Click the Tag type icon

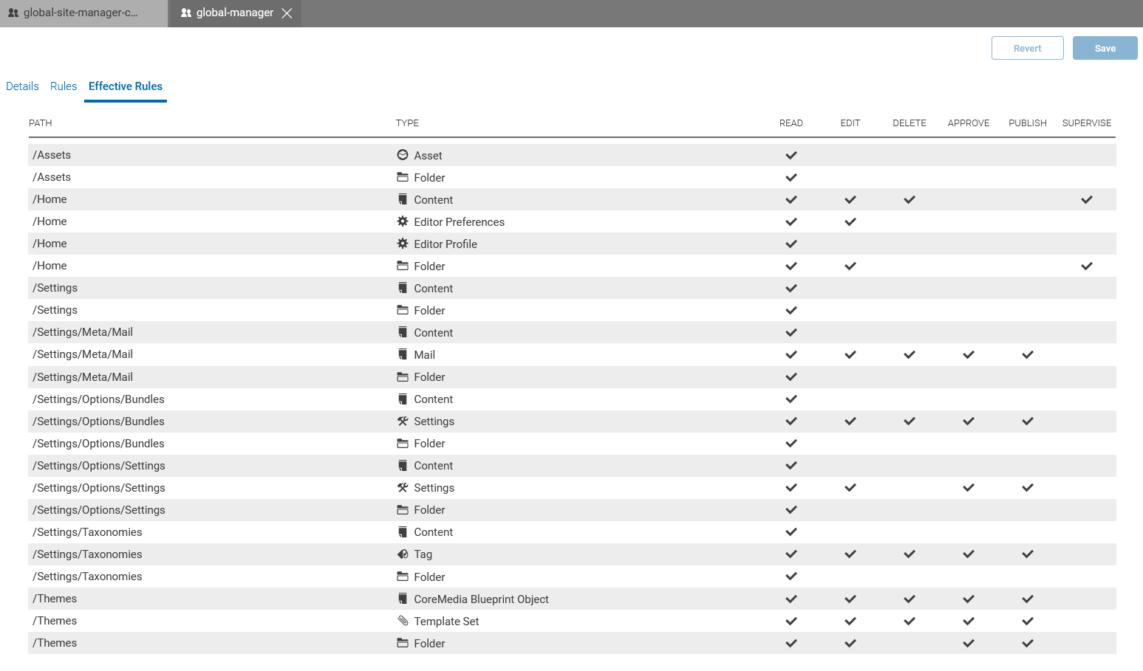pyautogui.click(x=403, y=554)
